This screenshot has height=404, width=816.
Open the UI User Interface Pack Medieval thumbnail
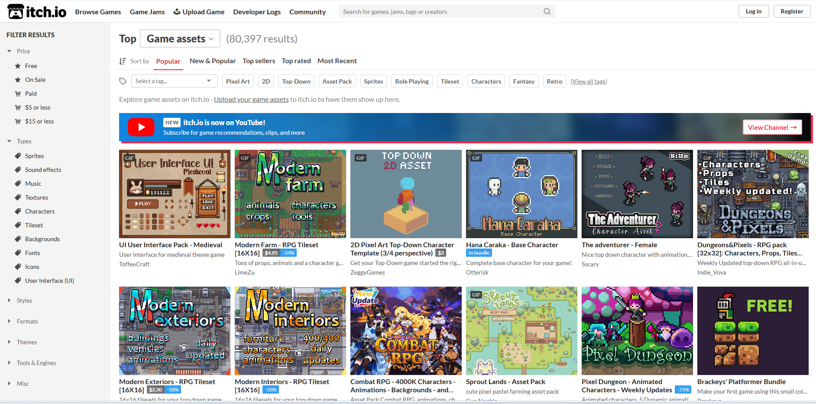coord(175,194)
